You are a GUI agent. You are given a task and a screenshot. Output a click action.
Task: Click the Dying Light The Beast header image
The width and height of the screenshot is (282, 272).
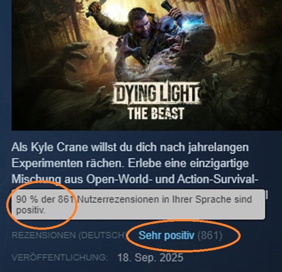point(147,65)
